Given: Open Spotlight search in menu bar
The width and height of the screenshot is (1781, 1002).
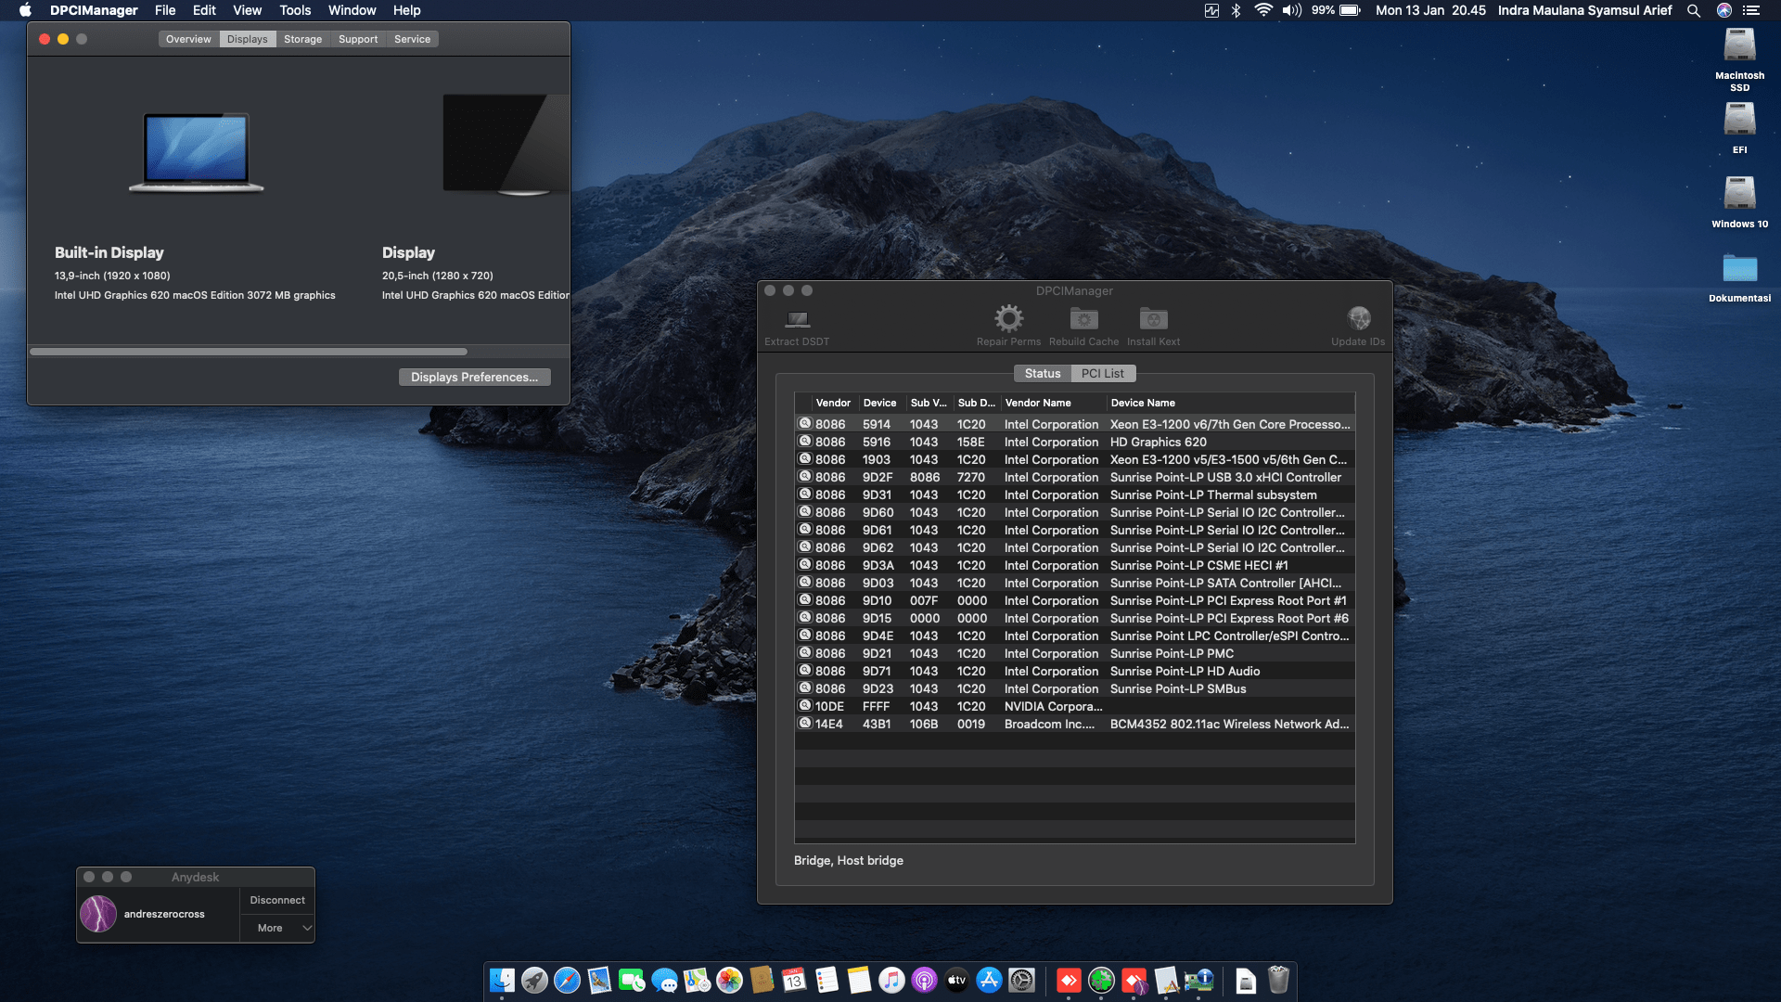Looking at the screenshot, I should 1693,10.
